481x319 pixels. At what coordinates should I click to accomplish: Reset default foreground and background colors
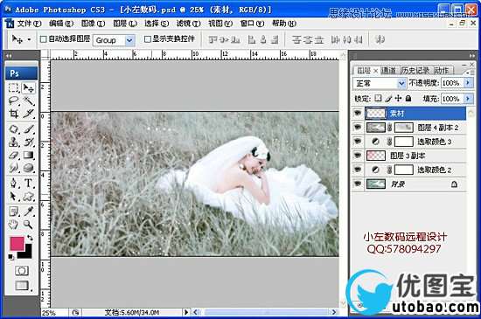click(10, 257)
